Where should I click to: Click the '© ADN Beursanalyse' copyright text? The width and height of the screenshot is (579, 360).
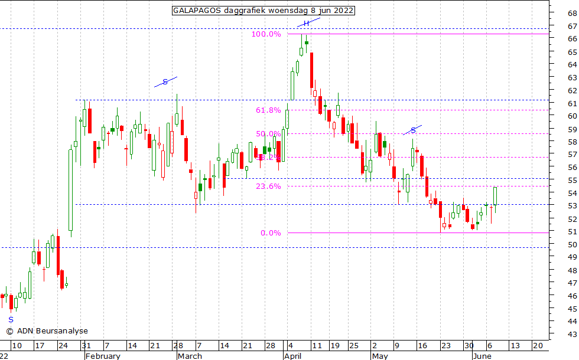[47, 331]
